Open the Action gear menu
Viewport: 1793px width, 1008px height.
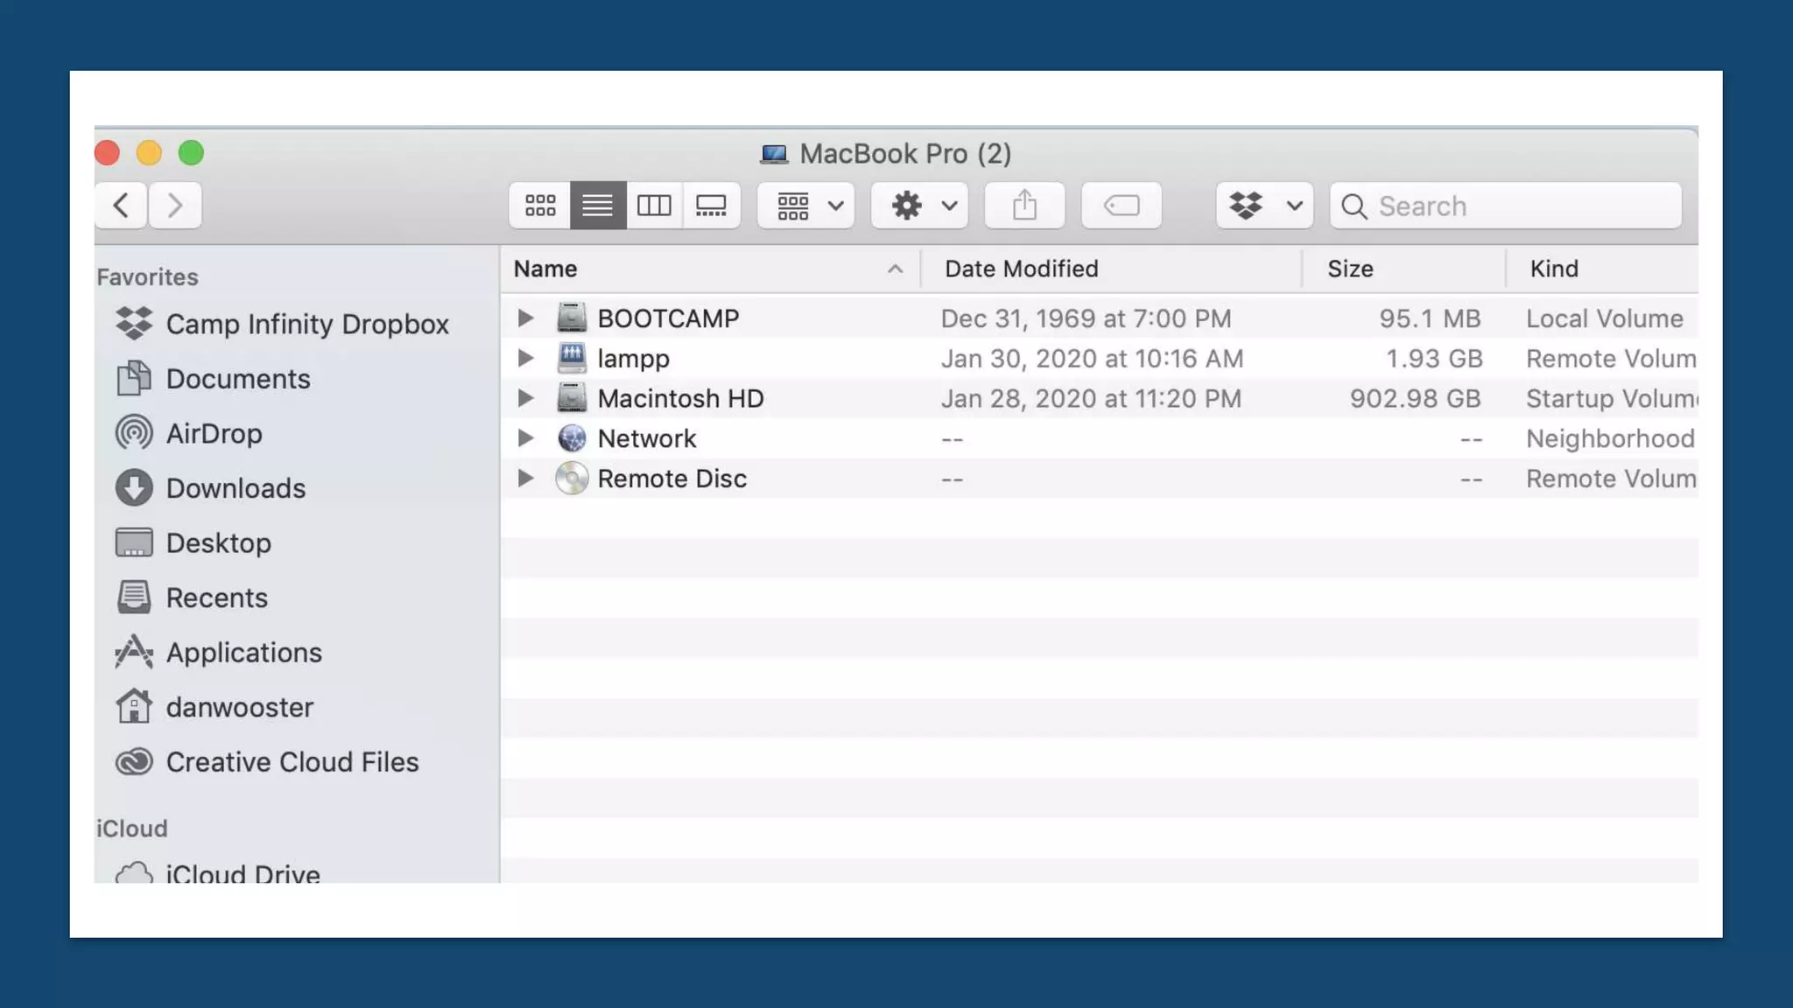tap(919, 206)
